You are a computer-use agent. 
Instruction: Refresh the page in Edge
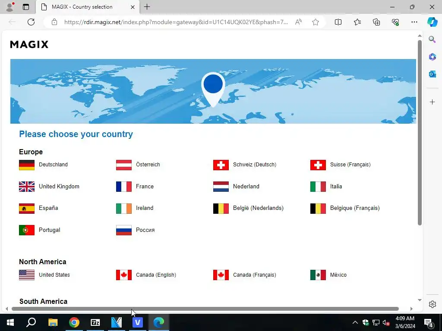(31, 22)
